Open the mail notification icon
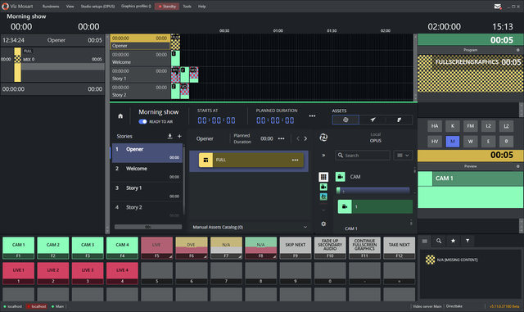The height and width of the screenshot is (312, 524). [498, 7]
